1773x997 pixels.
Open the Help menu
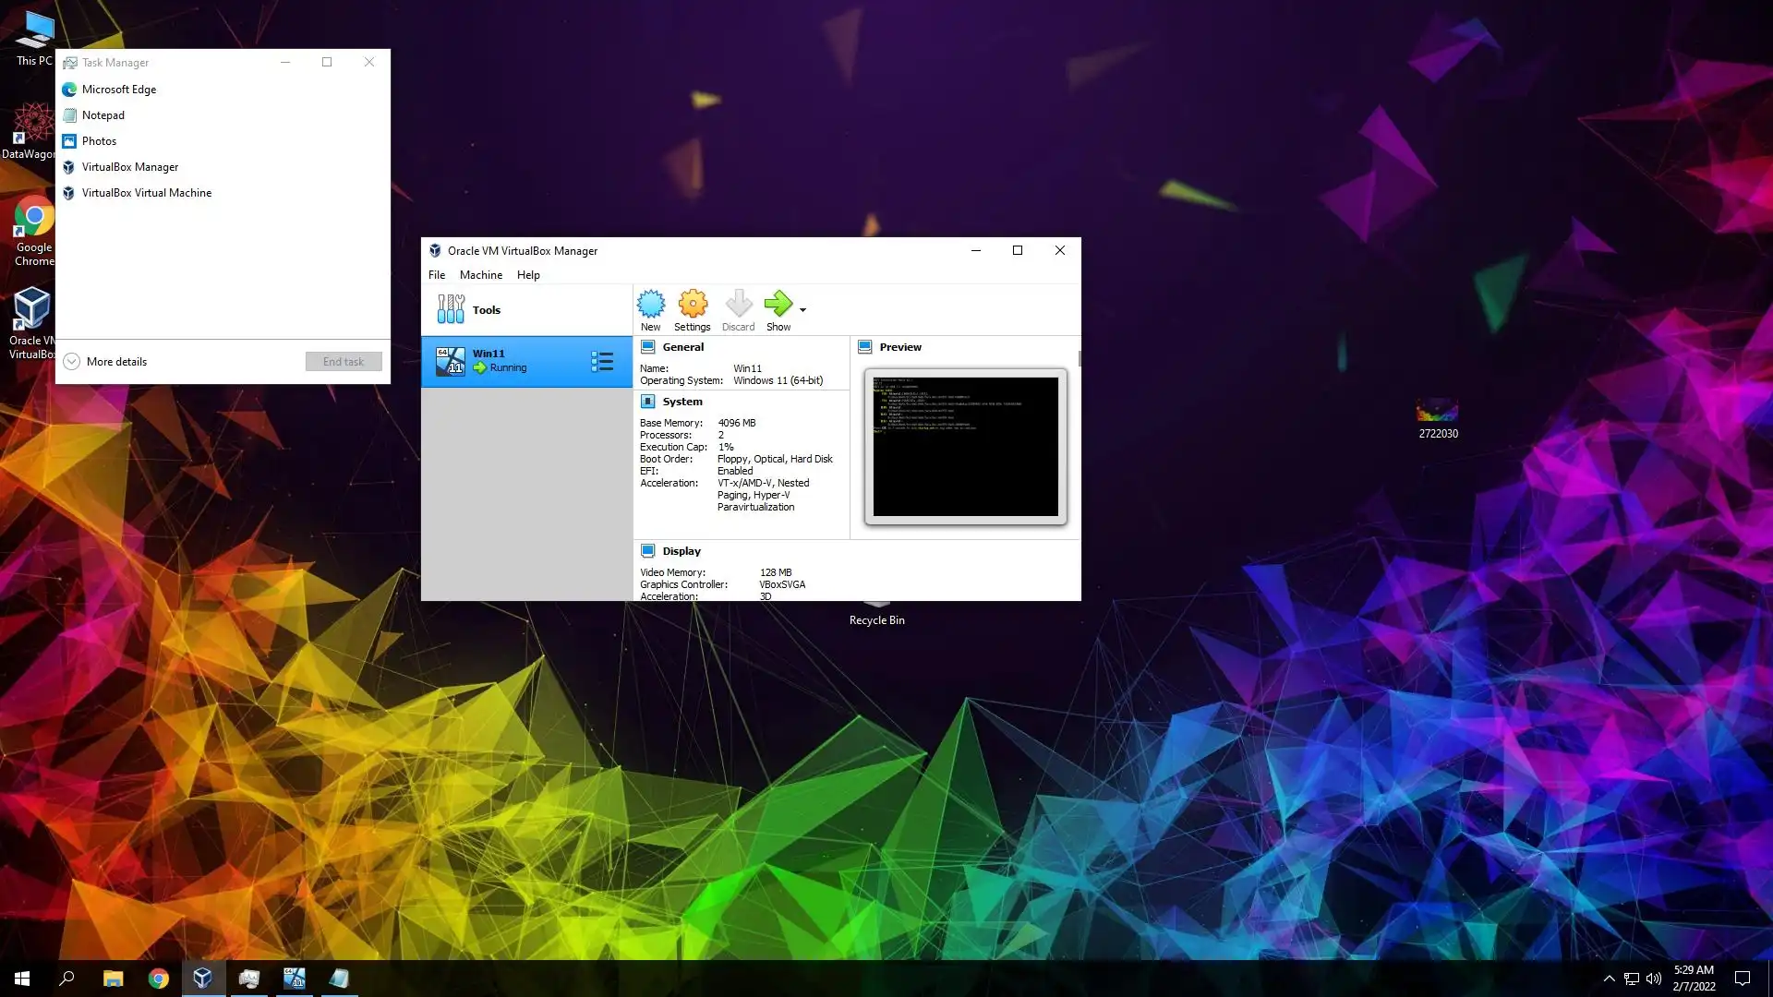click(x=528, y=275)
